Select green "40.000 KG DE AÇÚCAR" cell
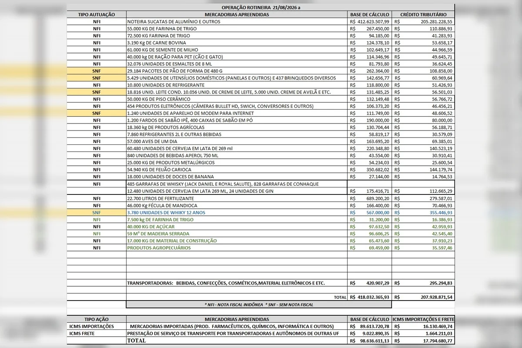 [x=237, y=227]
